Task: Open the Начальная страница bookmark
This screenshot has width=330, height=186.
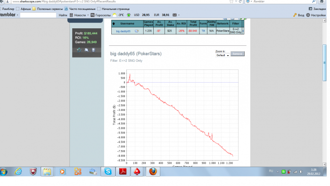Action: [114, 9]
